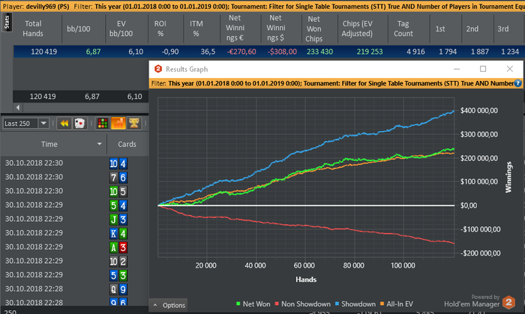525x314 pixels.
Task: Open the orange results graph icon
Action: pyautogui.click(x=118, y=124)
